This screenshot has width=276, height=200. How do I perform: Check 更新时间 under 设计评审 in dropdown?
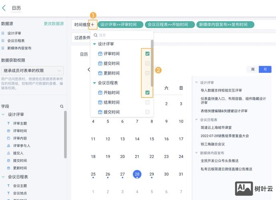point(147,73)
